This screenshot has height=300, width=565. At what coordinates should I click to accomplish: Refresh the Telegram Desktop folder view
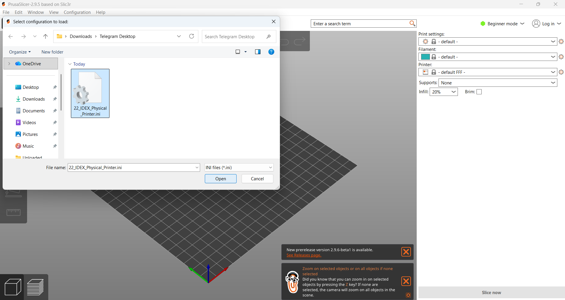[192, 36]
